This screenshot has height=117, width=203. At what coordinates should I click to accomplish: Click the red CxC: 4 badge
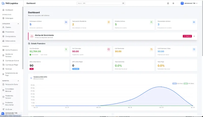pyautogui.click(x=187, y=36)
